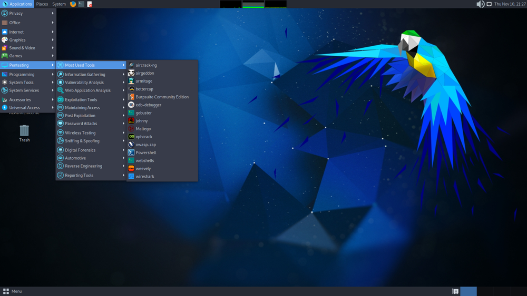Open the System menu in top panel

[59, 4]
